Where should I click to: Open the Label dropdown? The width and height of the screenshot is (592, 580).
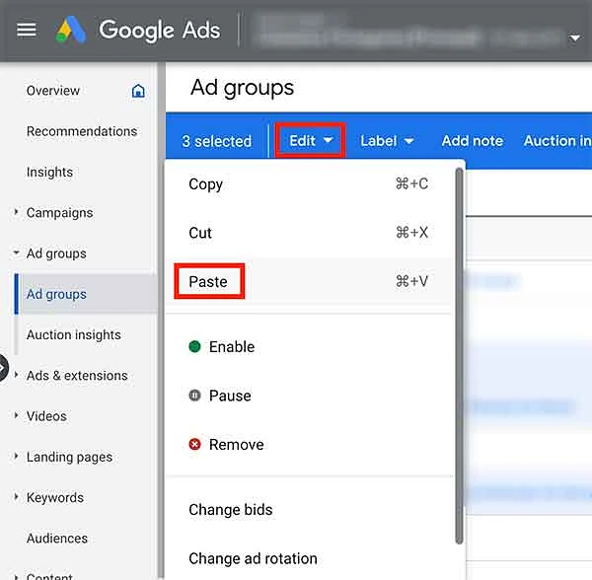point(387,141)
